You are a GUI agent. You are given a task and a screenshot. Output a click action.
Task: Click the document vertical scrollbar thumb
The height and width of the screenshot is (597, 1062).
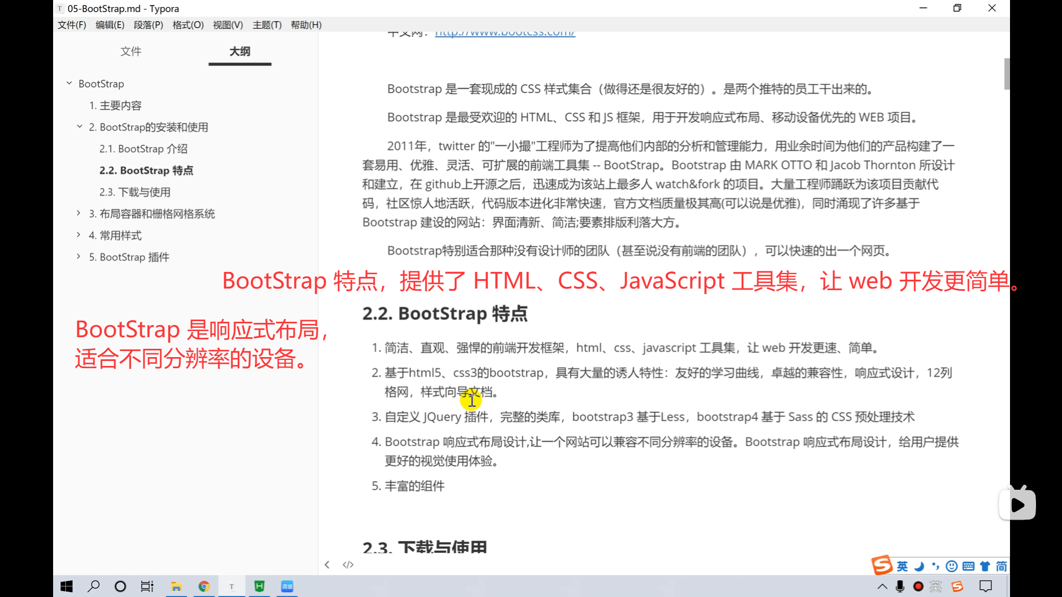click(1007, 74)
